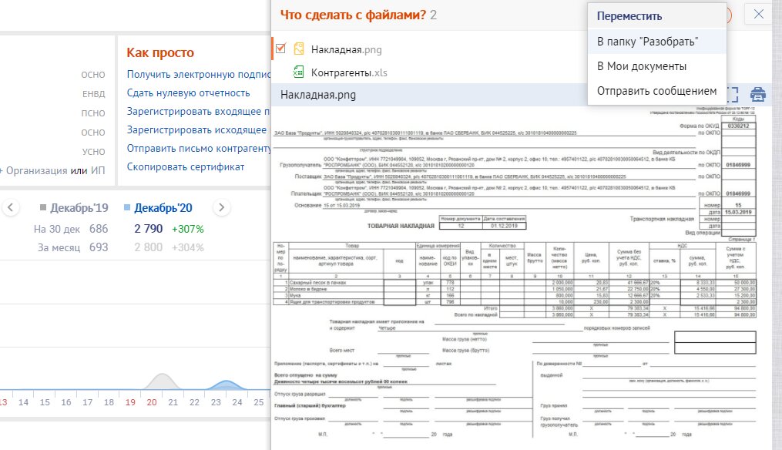Print the Накладная.png preview
The height and width of the screenshot is (450, 782).
click(x=757, y=94)
